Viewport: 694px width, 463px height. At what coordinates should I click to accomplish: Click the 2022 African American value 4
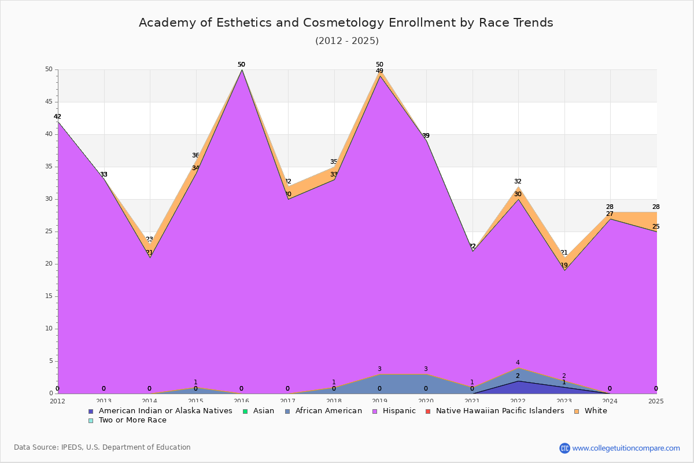pyautogui.click(x=518, y=363)
